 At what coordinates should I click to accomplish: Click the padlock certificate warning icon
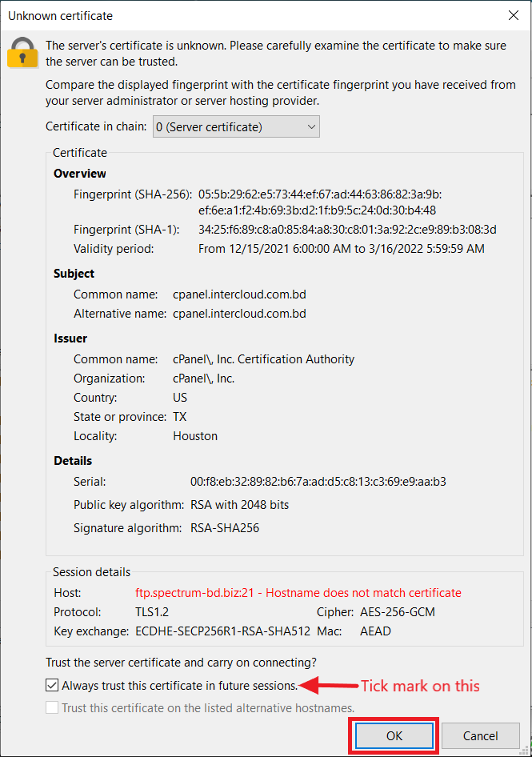point(22,53)
